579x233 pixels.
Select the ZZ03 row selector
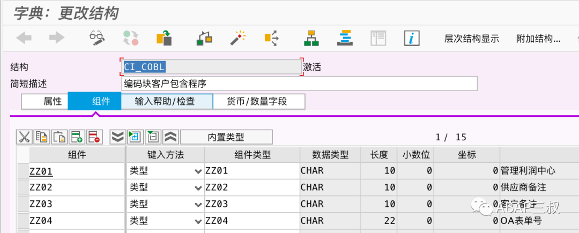[x=23, y=204]
